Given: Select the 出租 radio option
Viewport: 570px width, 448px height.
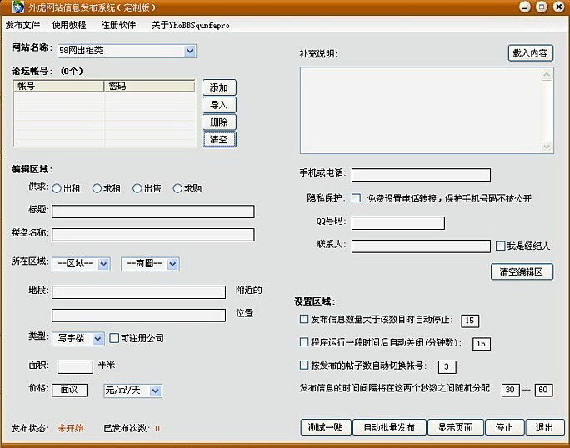Looking at the screenshot, I should coord(57,188).
